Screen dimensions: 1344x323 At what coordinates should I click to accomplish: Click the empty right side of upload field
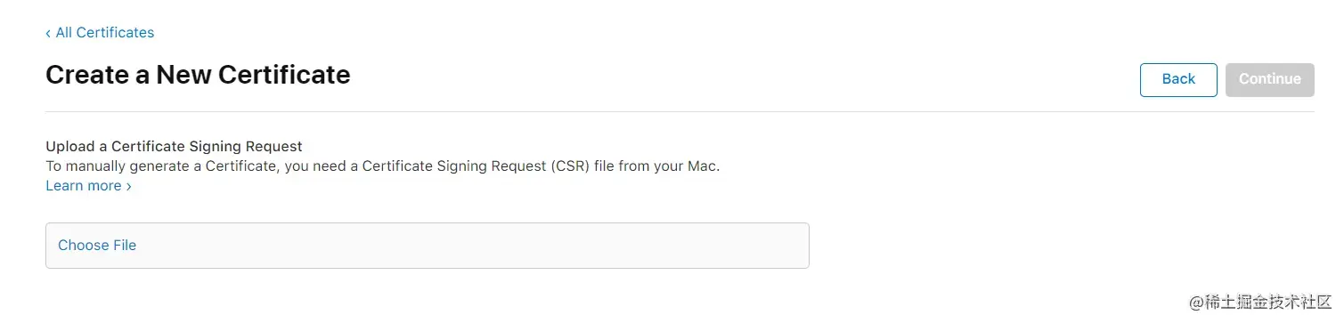tap(623, 246)
